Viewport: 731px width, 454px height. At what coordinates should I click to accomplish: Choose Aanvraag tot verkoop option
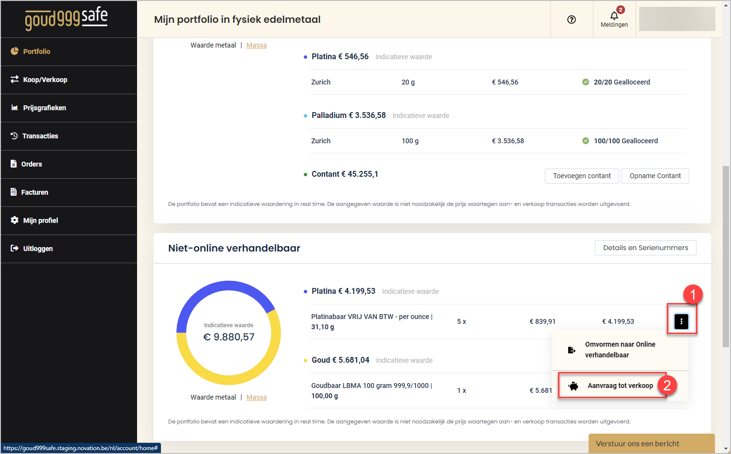point(620,386)
